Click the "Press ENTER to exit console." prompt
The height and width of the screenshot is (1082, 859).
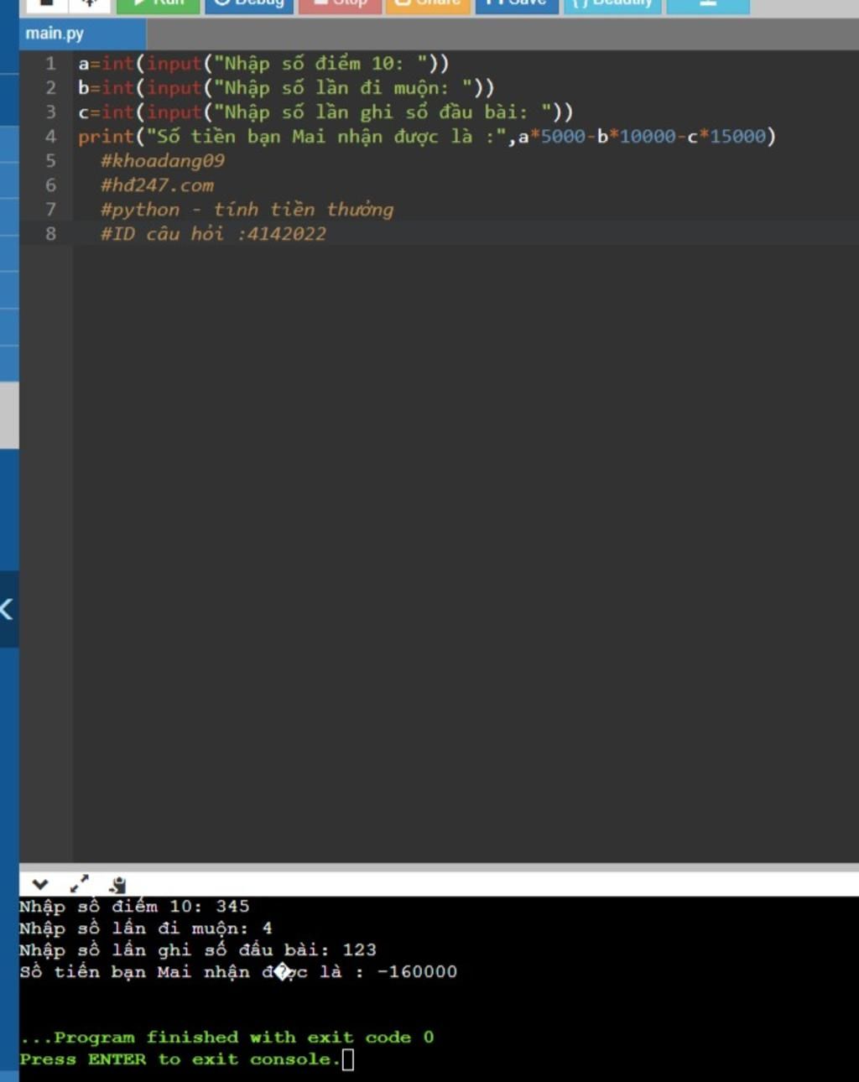tap(180, 1059)
